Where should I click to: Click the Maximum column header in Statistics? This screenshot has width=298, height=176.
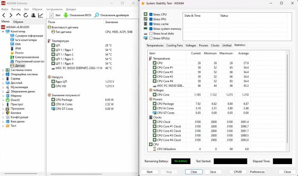(x=226, y=53)
